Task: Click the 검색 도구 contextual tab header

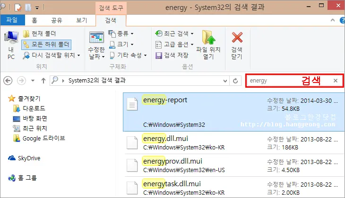Action: tap(111, 8)
